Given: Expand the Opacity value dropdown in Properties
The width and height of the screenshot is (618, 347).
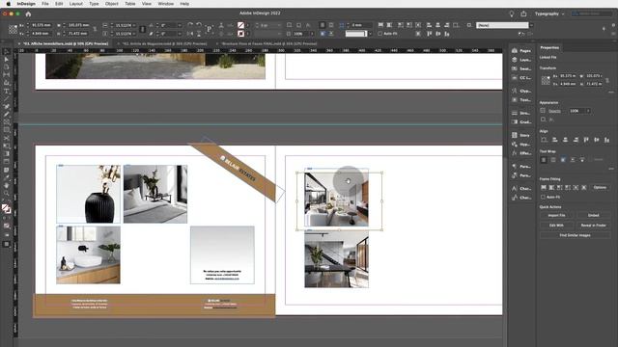Looking at the screenshot, I should pos(588,111).
